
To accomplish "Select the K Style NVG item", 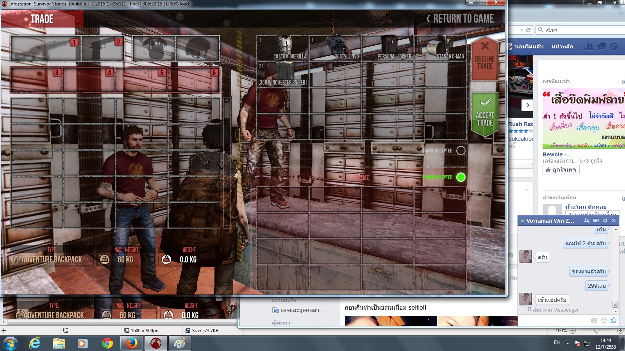I will (336, 48).
